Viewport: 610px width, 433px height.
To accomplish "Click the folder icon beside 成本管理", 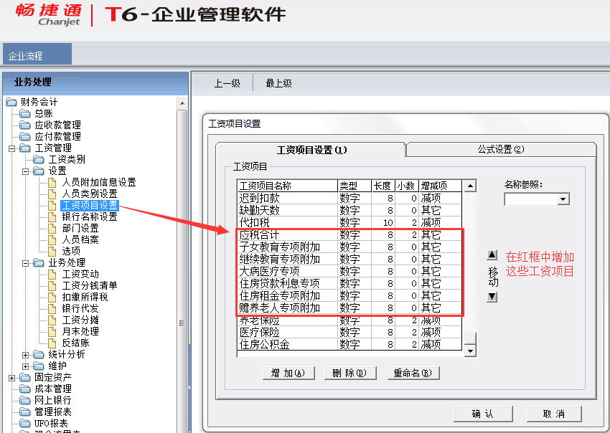I will (25, 389).
